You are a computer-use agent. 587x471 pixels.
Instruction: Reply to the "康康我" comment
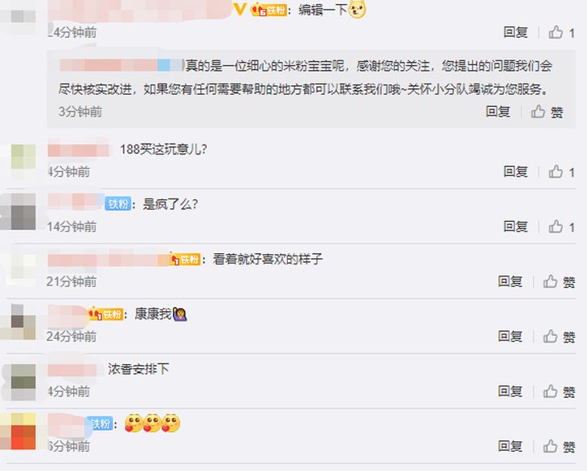coord(510,336)
